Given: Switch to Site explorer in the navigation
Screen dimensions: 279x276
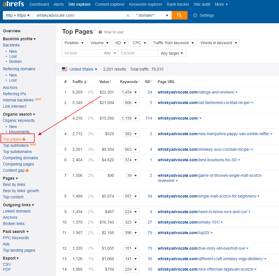Looking at the screenshot, I should [79, 4].
